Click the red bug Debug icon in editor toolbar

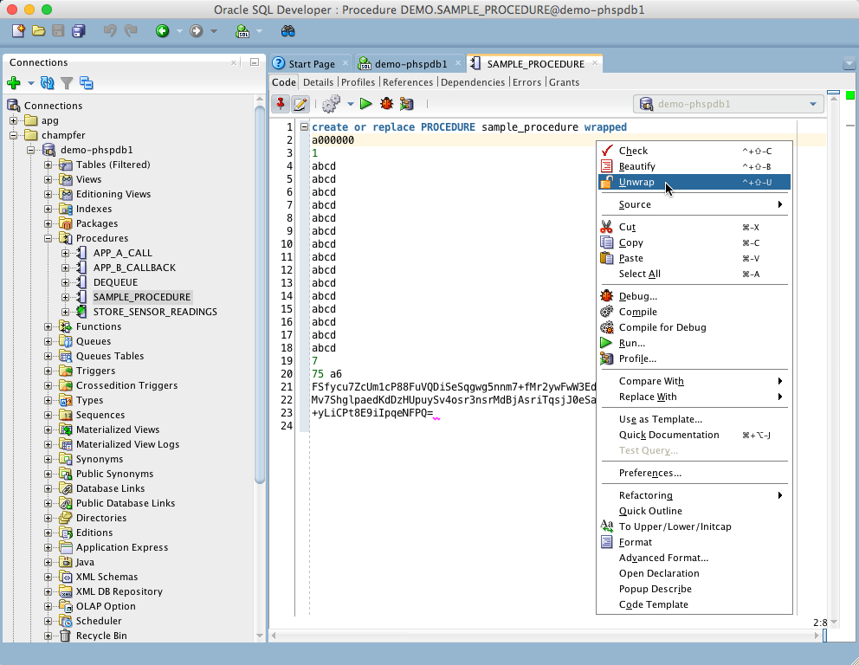pos(387,104)
